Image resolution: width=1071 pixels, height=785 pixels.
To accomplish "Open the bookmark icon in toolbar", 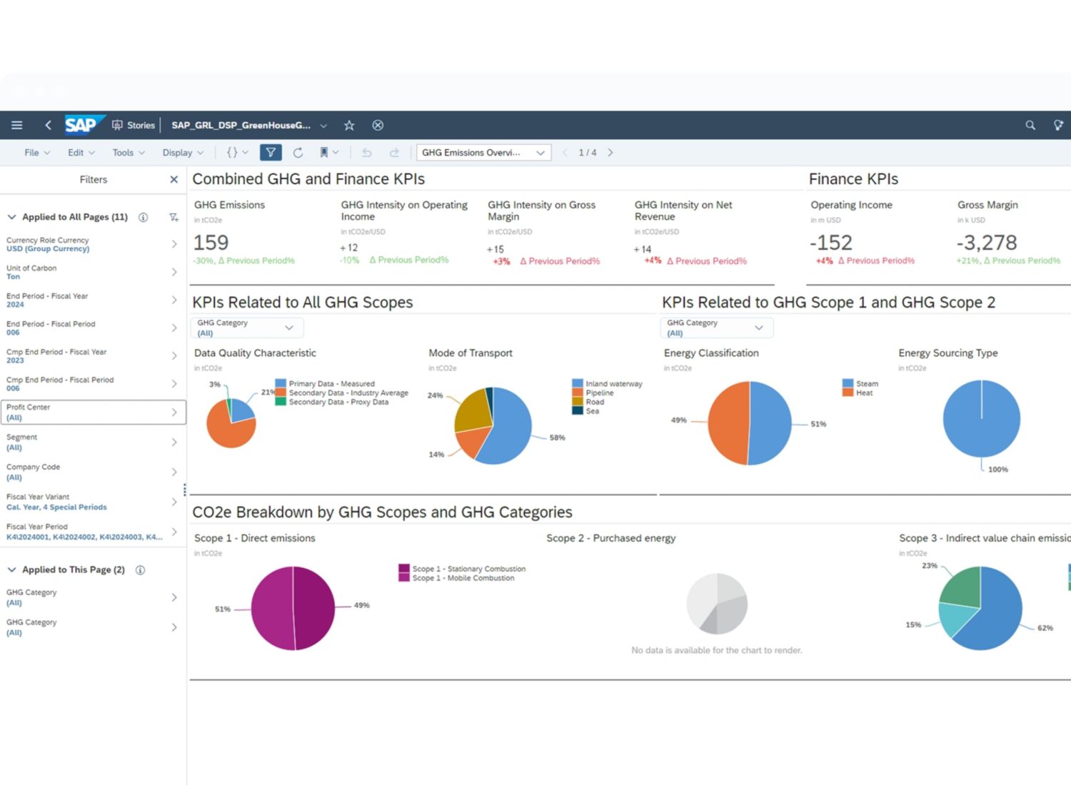I will click(x=324, y=153).
